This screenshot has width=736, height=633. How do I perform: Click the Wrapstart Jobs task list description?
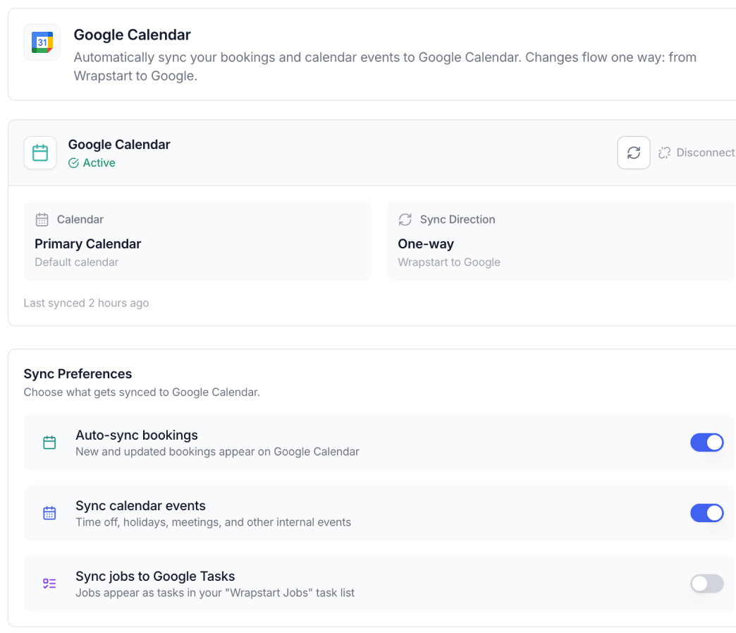point(215,593)
